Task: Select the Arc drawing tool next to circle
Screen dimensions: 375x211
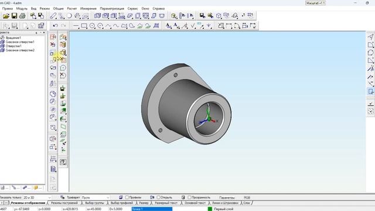Action: (x=100, y=26)
